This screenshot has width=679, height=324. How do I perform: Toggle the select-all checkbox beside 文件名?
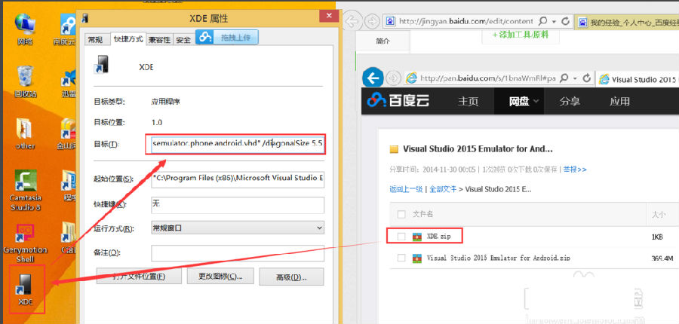401,215
